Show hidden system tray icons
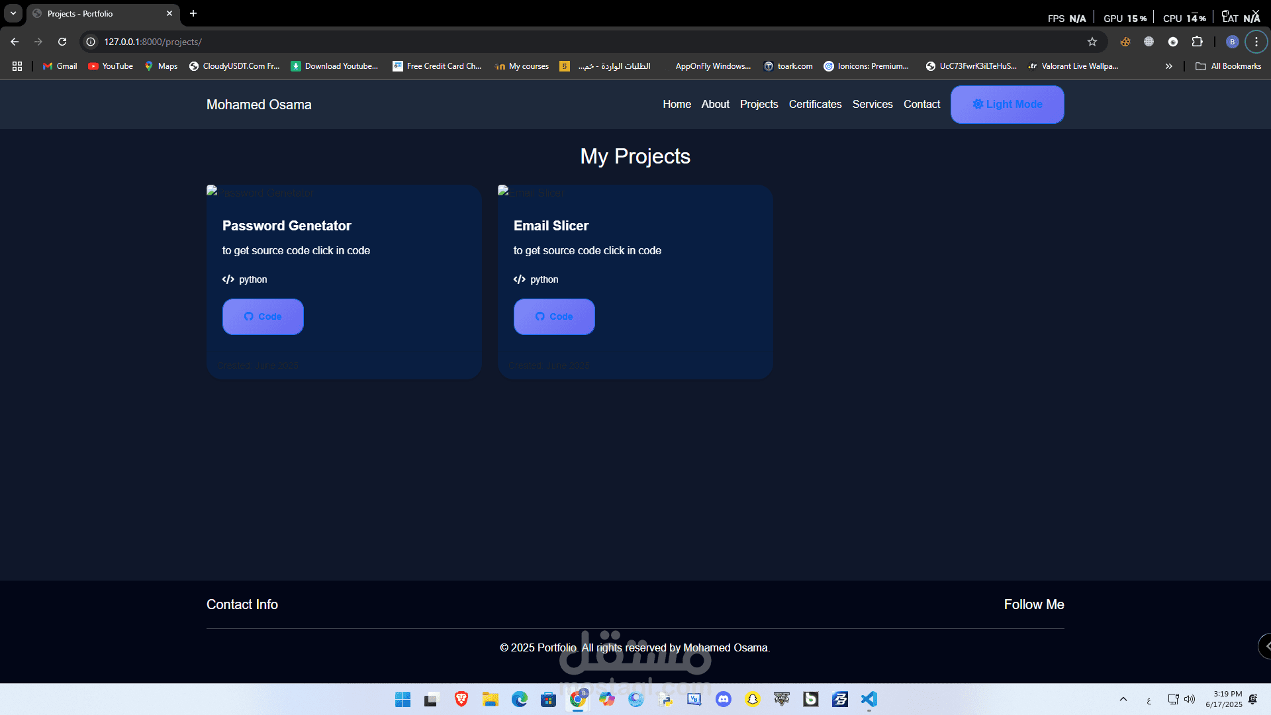 1123,699
